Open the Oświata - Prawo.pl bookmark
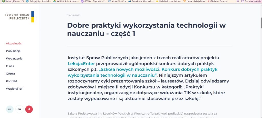 pos(217,1)
